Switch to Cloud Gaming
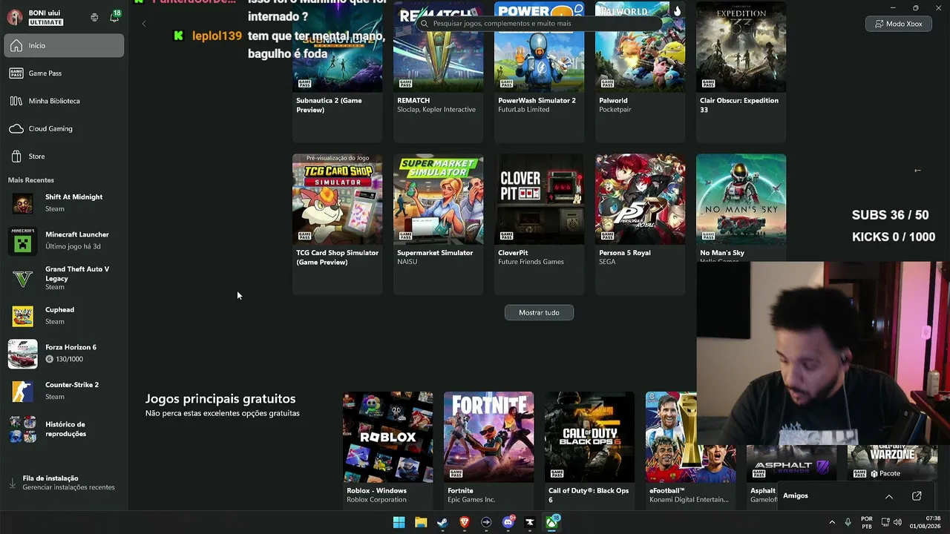This screenshot has width=950, height=534. (64, 129)
